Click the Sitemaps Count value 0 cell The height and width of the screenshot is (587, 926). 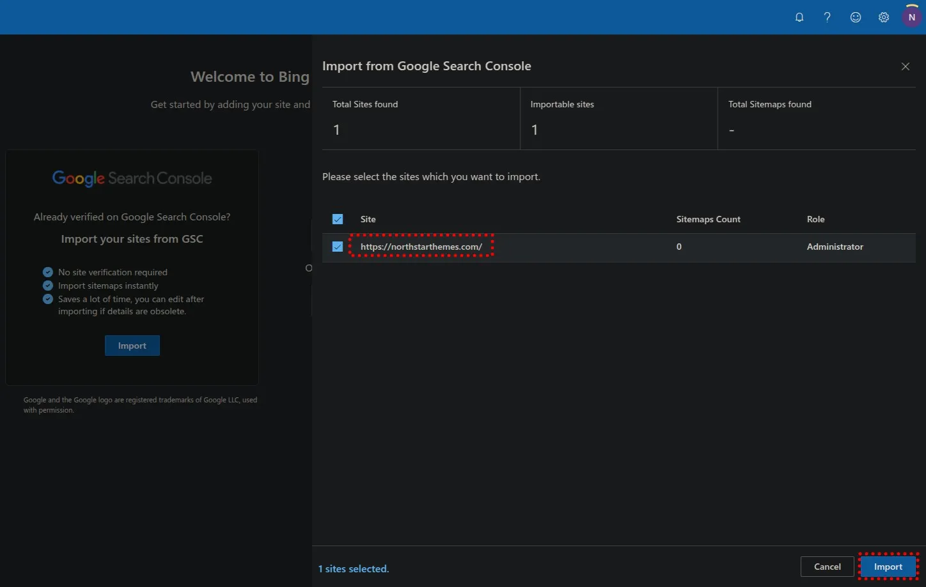pyautogui.click(x=679, y=247)
